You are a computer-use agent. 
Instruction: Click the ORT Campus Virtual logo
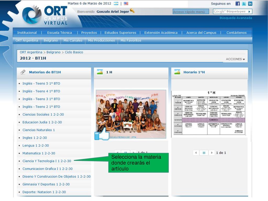point(45,15)
